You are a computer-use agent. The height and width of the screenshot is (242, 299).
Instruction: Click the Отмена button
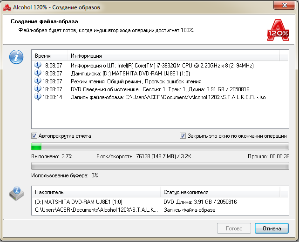click(x=272, y=229)
